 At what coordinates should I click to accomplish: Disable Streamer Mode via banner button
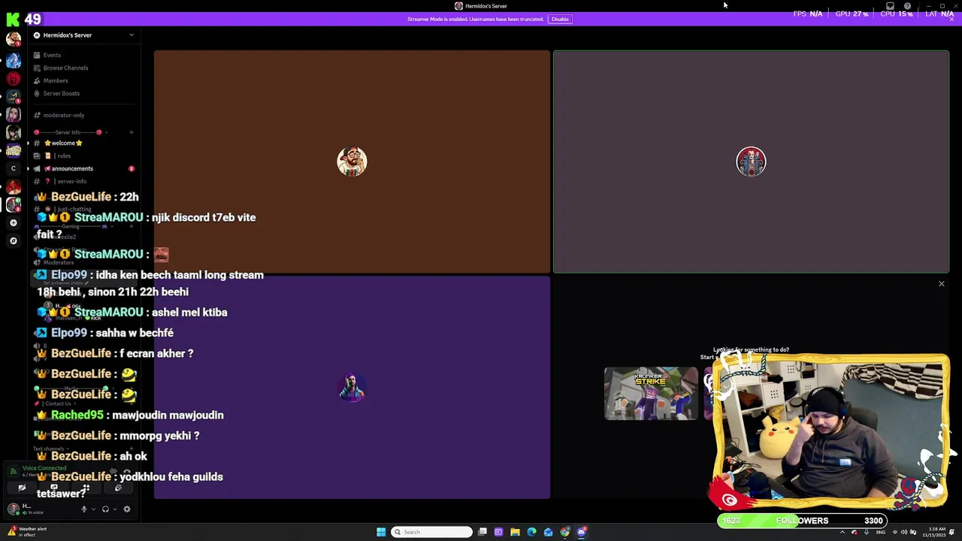[560, 19]
